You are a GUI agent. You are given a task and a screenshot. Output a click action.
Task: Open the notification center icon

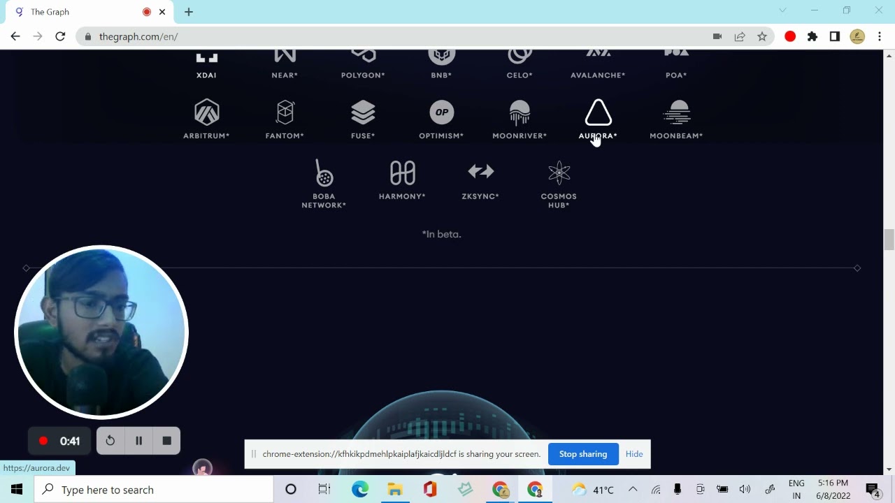tap(873, 490)
